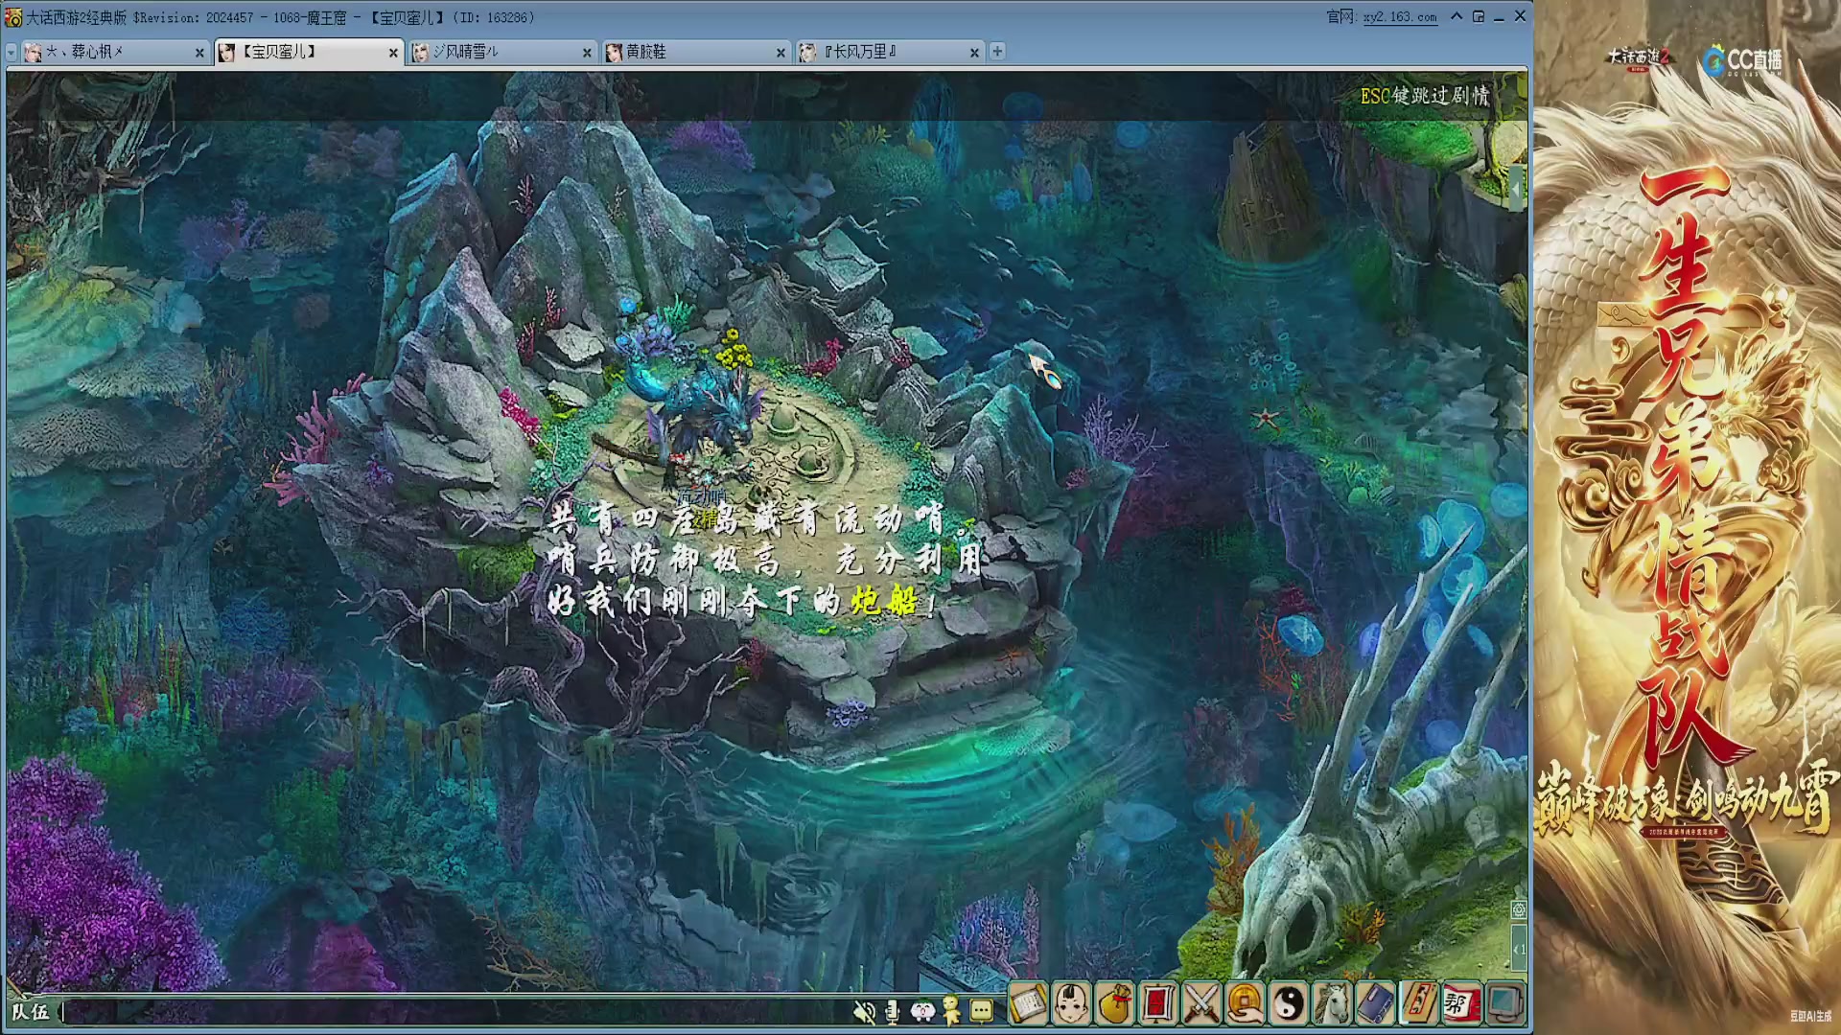Viewport: 1841px width, 1035px height.
Task: Toggle the microphone voice icon
Action: pos(893,1011)
